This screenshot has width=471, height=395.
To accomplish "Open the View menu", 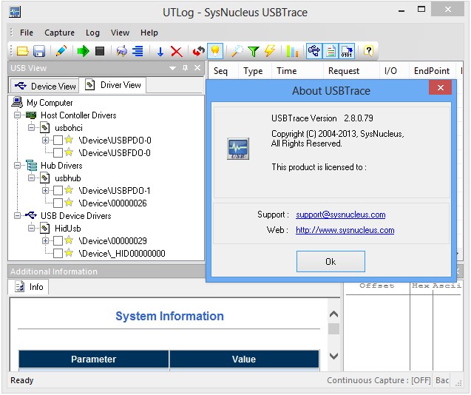I will click(x=120, y=33).
